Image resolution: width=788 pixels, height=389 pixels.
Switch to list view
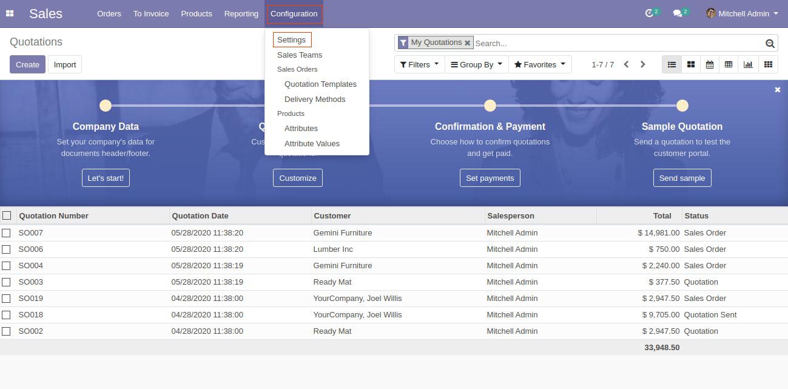672,64
